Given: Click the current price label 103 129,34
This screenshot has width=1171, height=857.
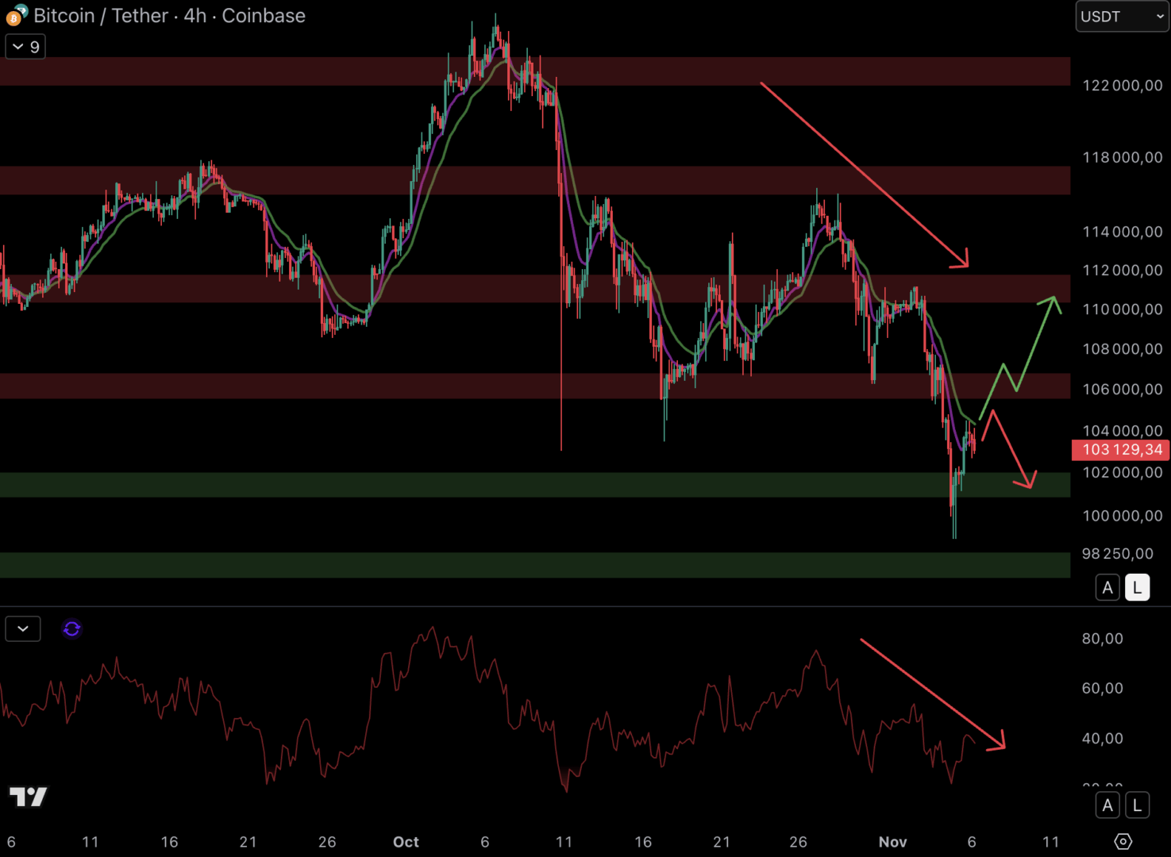Looking at the screenshot, I should point(1121,450).
